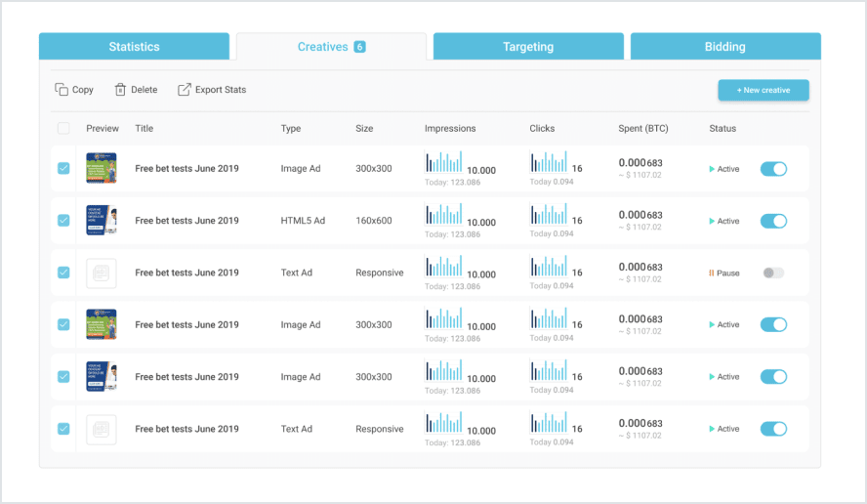The width and height of the screenshot is (867, 504).
Task: Open the Targeting tab
Action: 528,47
